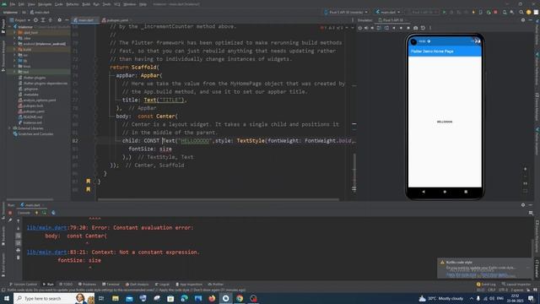Toggle soft-wrap in console sidebar

click(19, 236)
